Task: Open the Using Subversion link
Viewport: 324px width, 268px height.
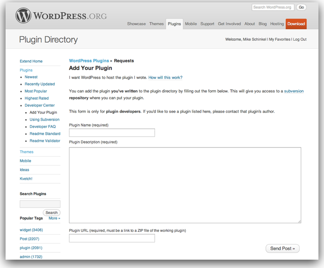Action: pyautogui.click(x=44, y=120)
